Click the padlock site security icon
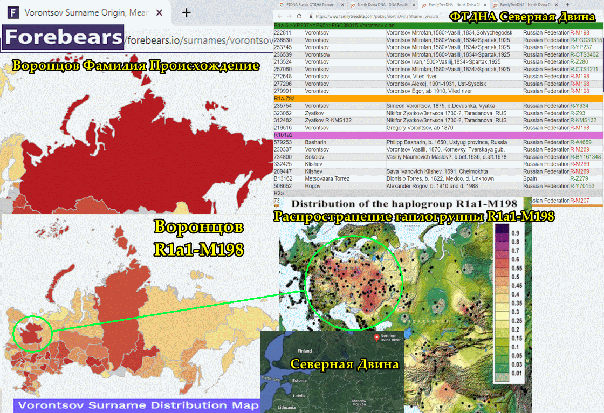 pos(311,16)
